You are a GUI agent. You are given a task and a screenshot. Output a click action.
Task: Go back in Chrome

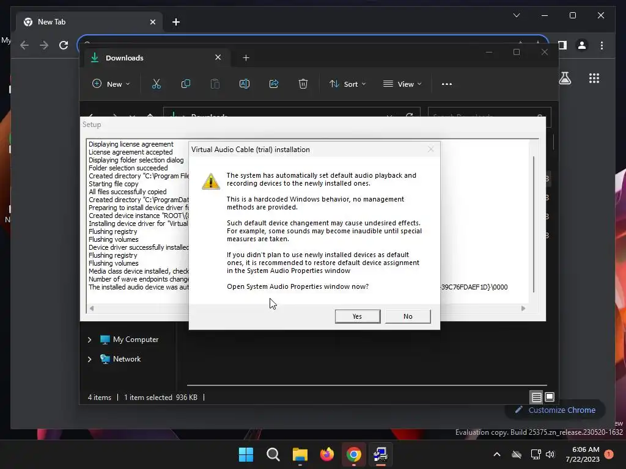[24, 45]
